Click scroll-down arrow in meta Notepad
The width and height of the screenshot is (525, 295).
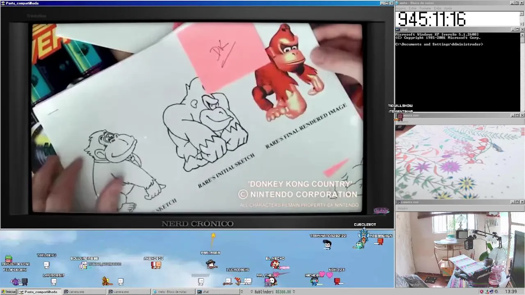522,25
